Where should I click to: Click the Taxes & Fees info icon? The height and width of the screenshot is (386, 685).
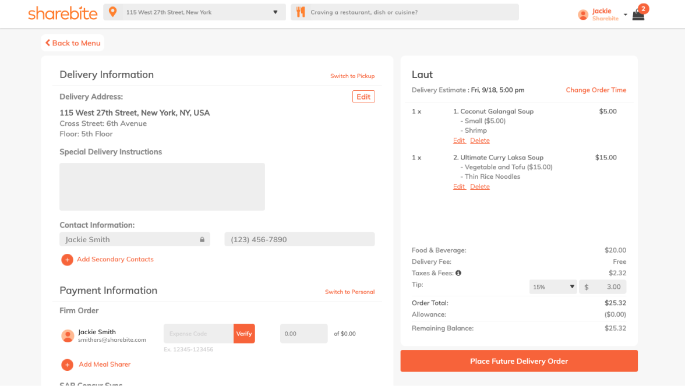coord(458,273)
